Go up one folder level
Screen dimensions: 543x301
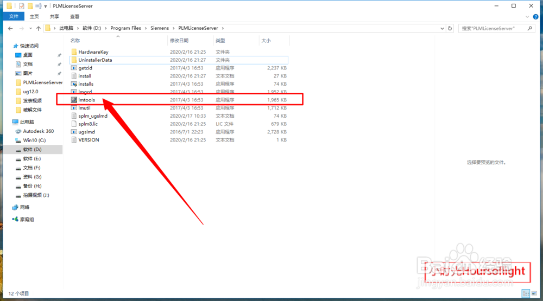point(38,28)
